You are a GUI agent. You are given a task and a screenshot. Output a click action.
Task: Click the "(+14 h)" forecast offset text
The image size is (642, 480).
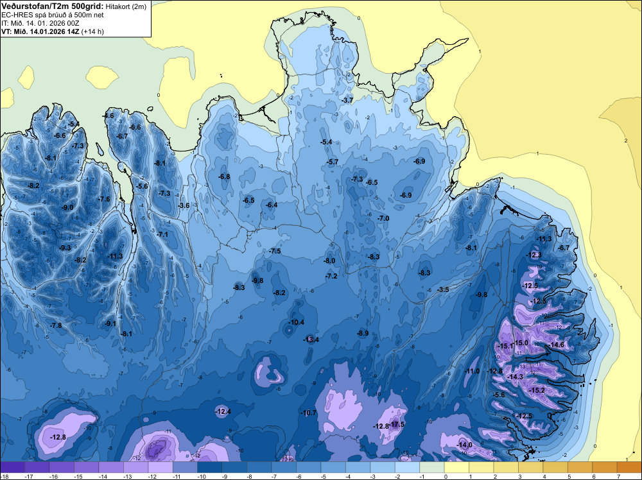(x=92, y=31)
